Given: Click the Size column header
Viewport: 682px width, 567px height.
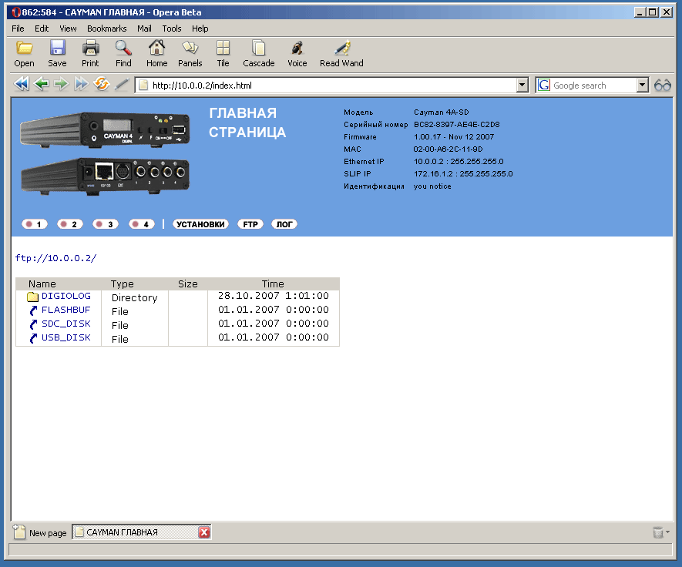Looking at the screenshot, I should (188, 284).
